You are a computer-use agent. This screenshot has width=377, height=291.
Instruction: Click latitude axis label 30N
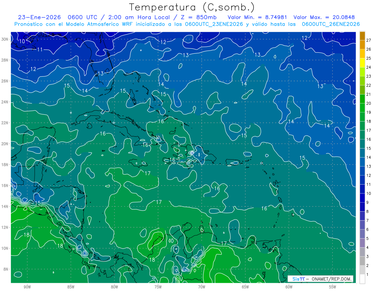point(5,39)
